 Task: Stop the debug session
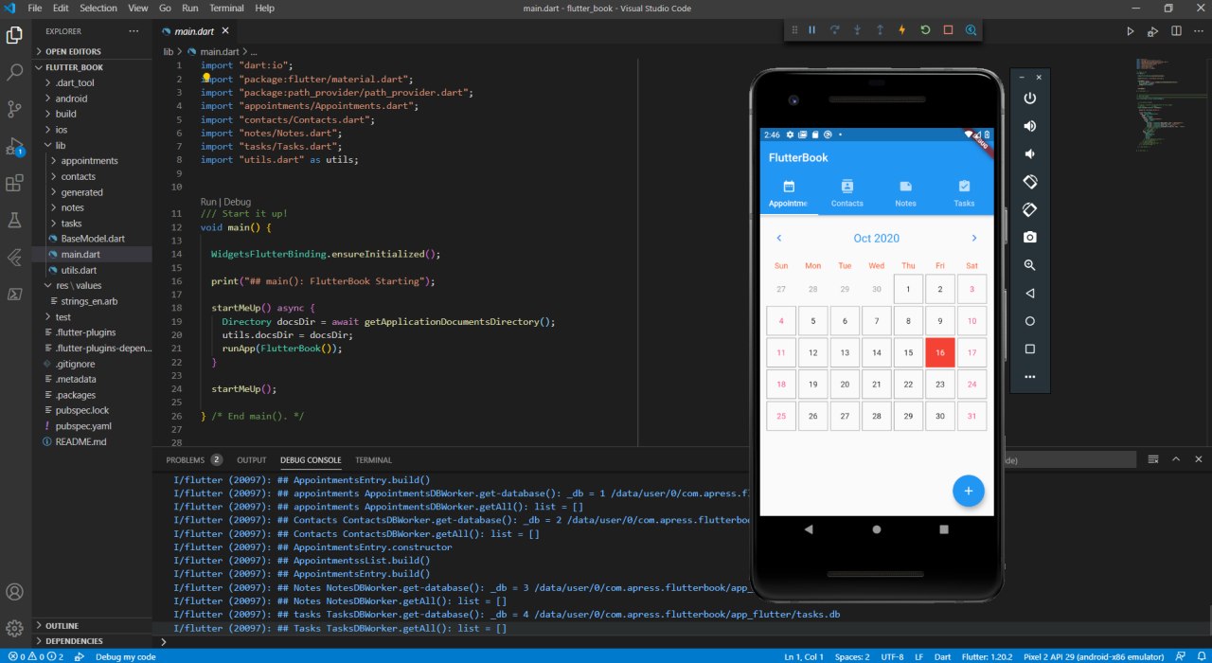click(948, 30)
